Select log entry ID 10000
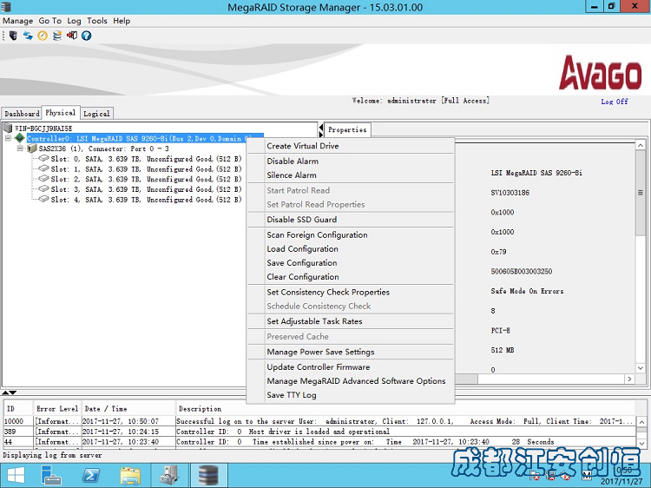 point(319,421)
